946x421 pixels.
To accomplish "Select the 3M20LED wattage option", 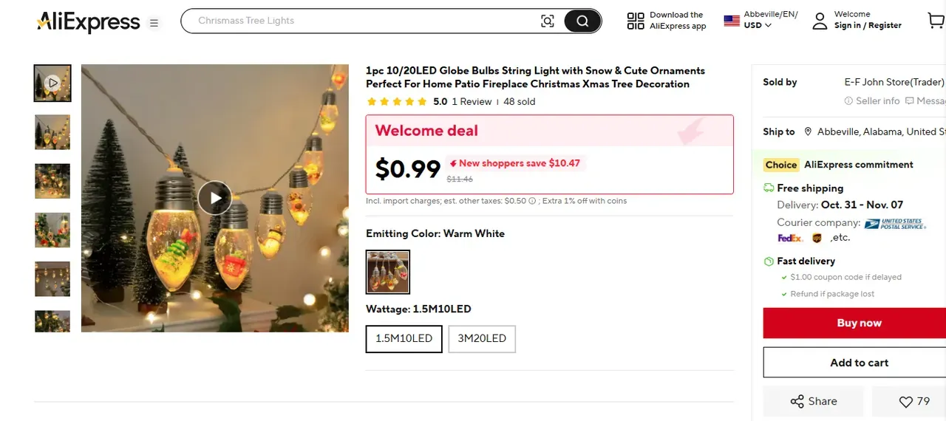I will point(482,339).
